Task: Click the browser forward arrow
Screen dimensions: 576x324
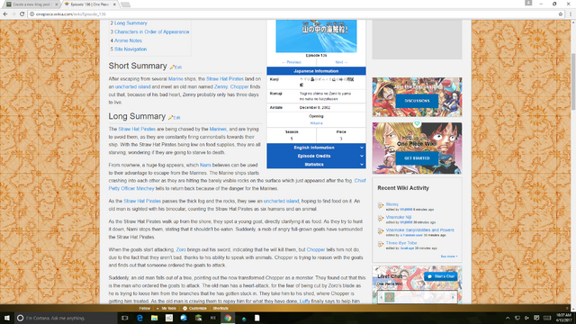Action: pos(13,14)
